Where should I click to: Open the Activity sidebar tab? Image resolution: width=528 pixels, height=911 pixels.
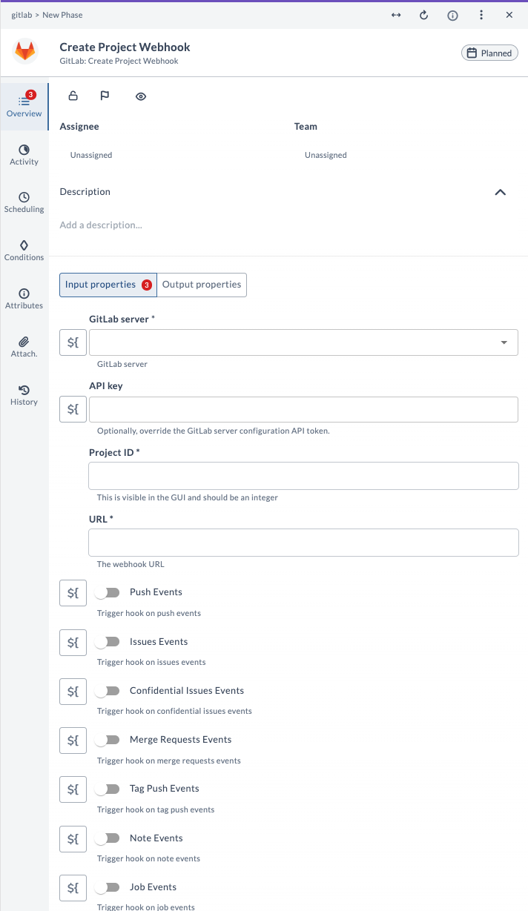coord(24,155)
